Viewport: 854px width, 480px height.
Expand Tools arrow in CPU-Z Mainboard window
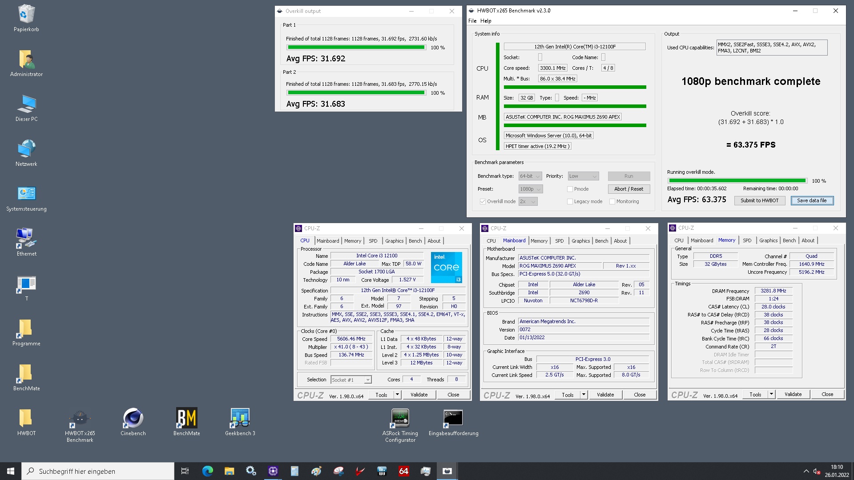coord(584,395)
